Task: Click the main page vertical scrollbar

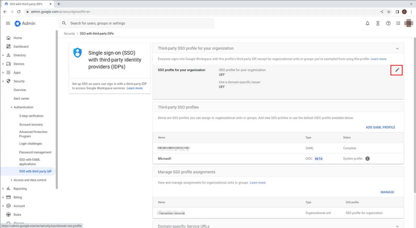Action: click(415, 115)
